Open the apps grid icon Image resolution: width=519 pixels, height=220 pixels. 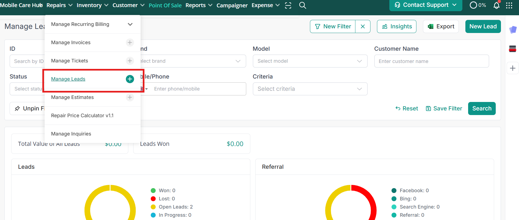509,5
